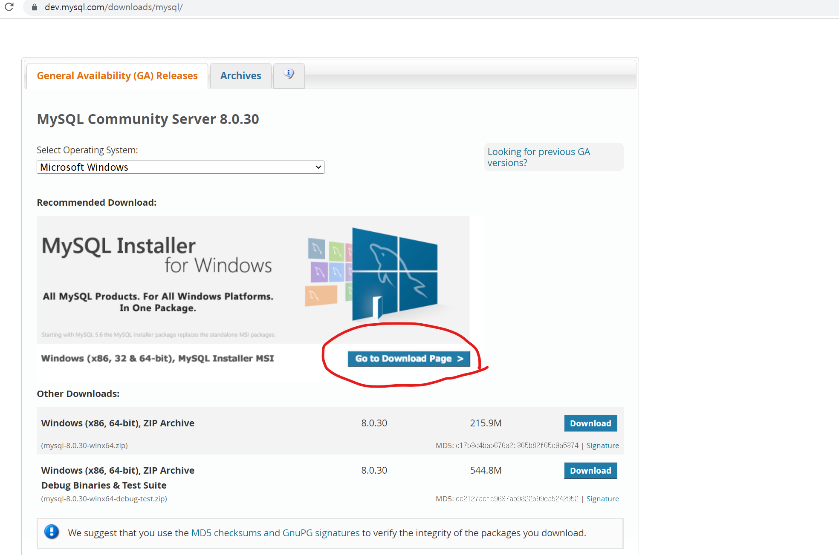The width and height of the screenshot is (839, 555).
Task: Click the padlock site security icon
Action: [x=35, y=7]
